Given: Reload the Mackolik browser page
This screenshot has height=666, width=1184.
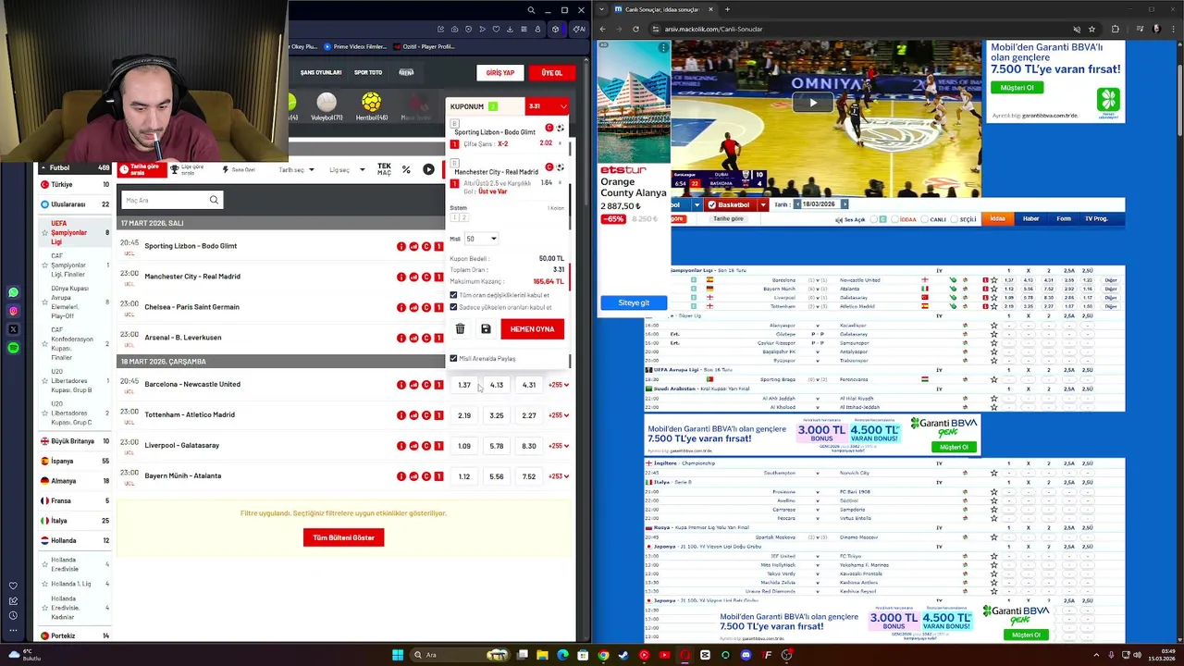Looking at the screenshot, I should coord(635,29).
